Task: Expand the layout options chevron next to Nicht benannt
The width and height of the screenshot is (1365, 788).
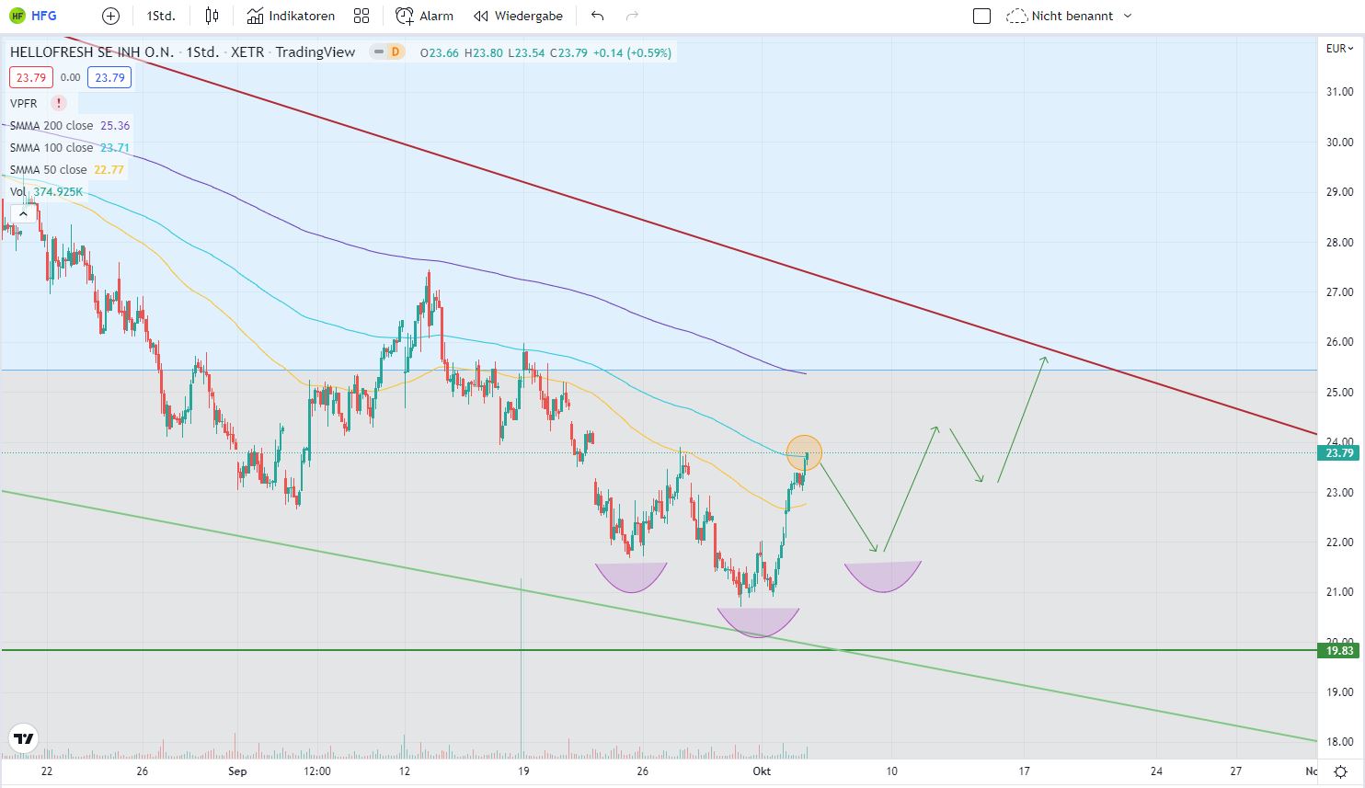Action: [x=1129, y=16]
